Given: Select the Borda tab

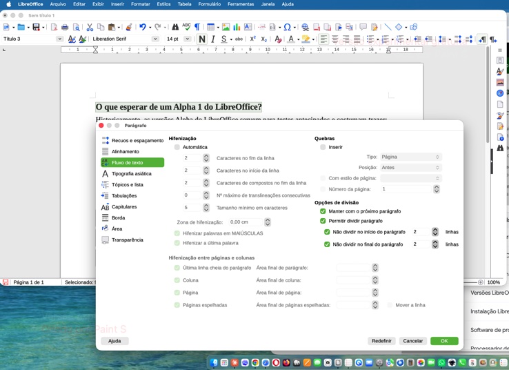Looking at the screenshot, I should [x=132, y=217].
